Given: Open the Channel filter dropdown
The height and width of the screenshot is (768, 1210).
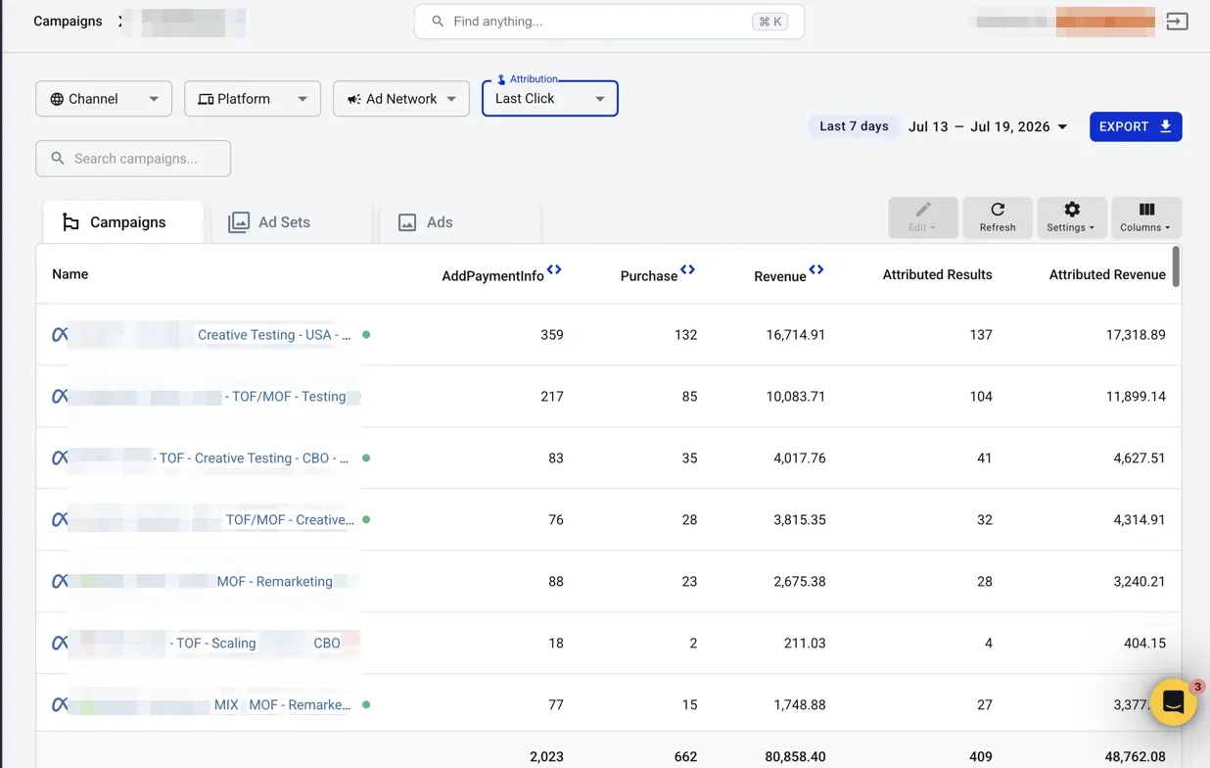Looking at the screenshot, I should pyautogui.click(x=104, y=99).
